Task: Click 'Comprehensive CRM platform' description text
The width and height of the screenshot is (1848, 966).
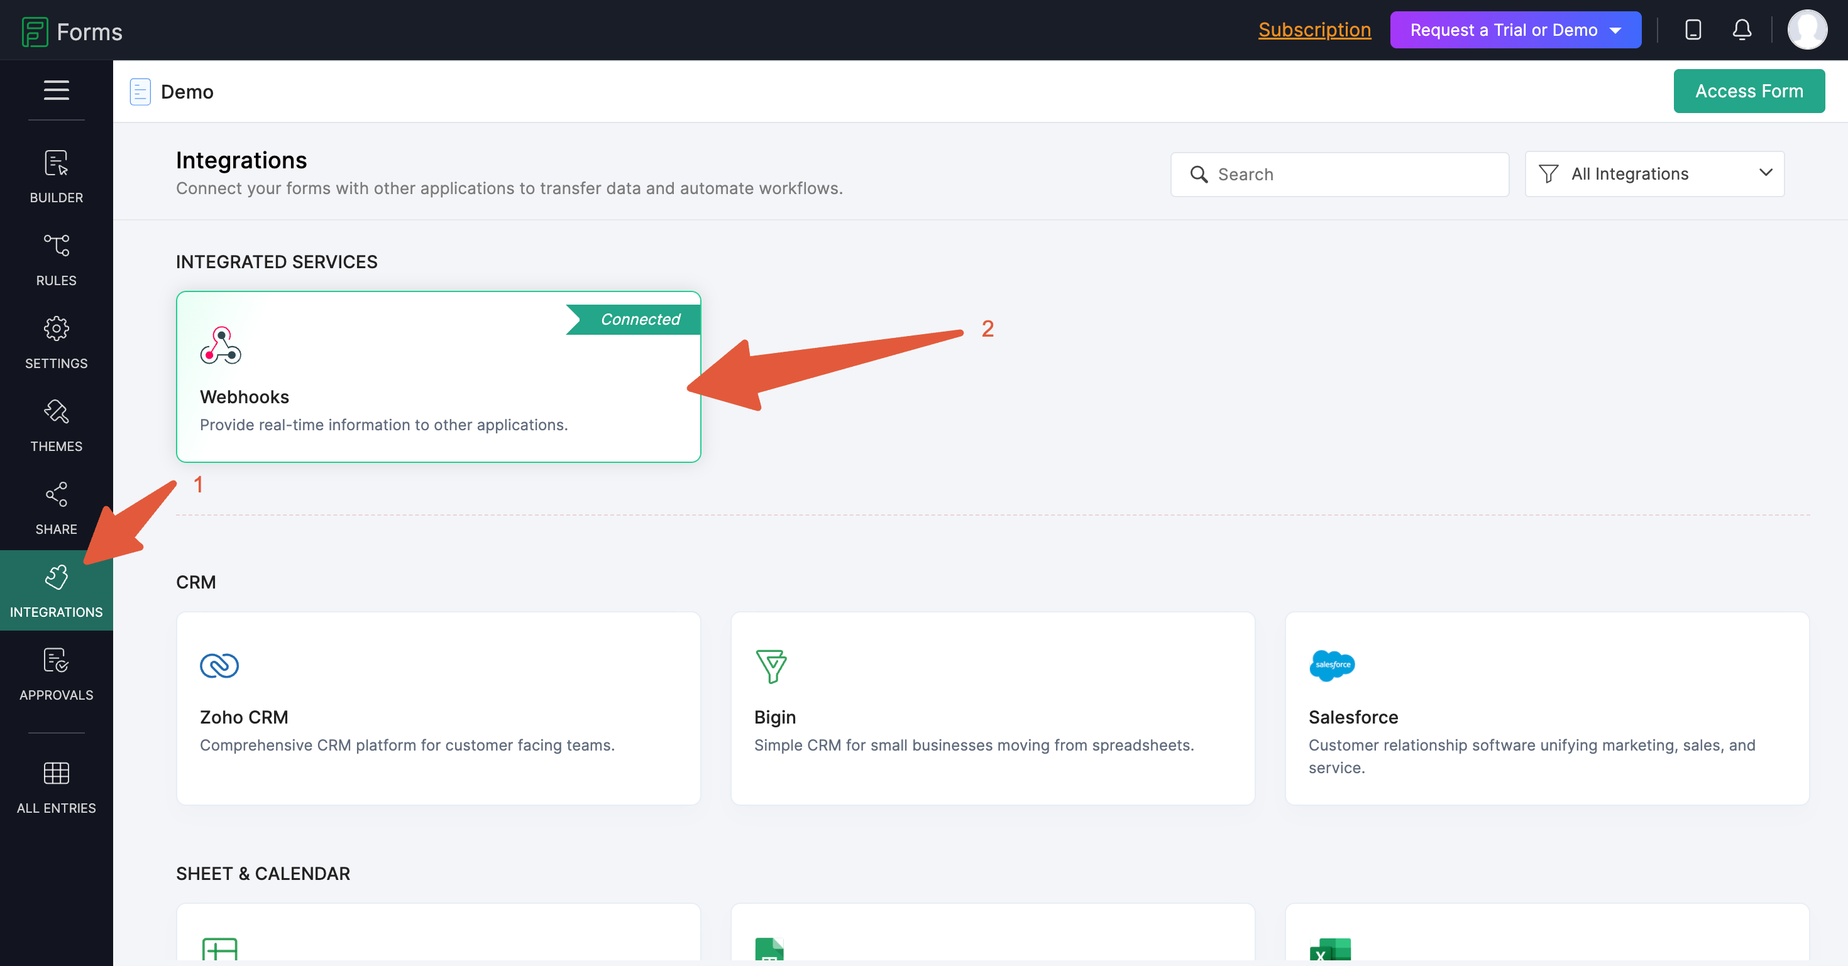Action: (407, 746)
